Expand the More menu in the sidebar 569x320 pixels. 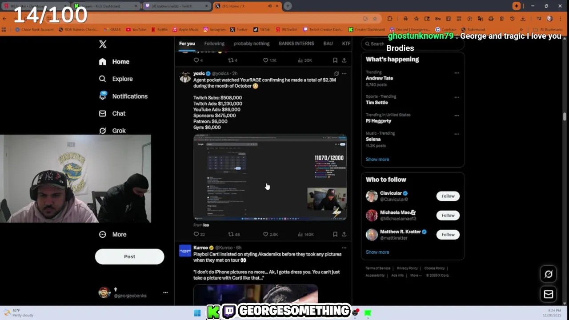coord(113,234)
